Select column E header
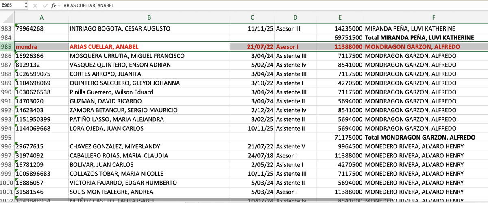 (x=340, y=17)
